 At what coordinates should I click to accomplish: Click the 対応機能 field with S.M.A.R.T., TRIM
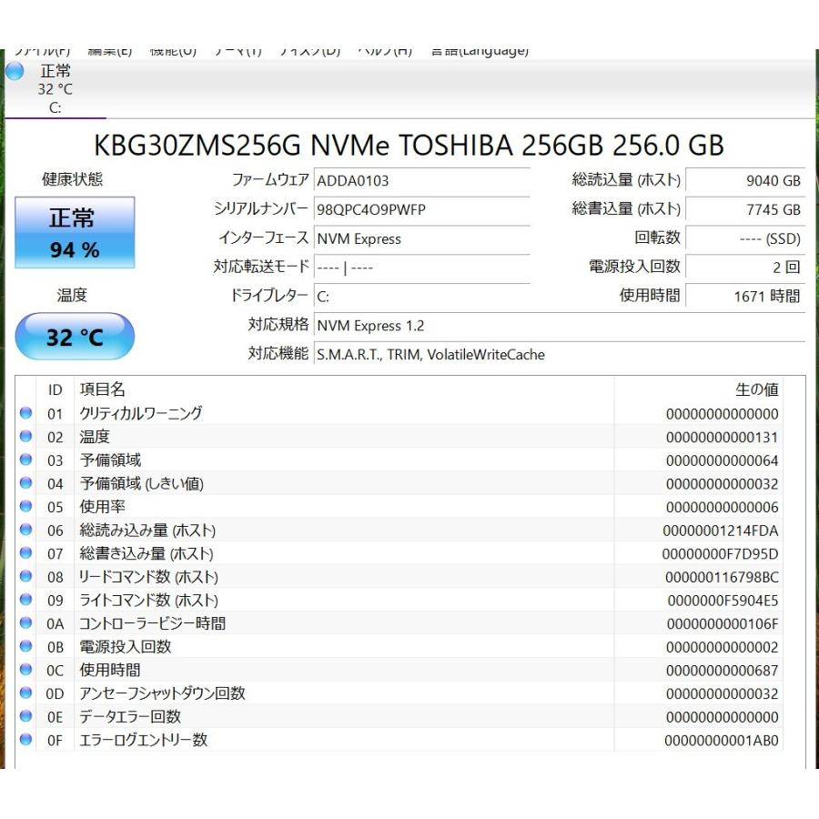560,355
